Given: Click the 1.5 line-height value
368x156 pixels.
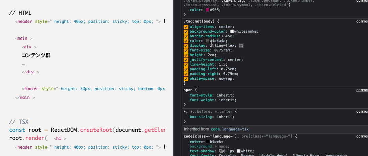Looking at the screenshot, I should tap(222, 64).
